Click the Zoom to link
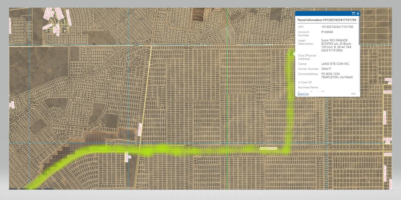 click(303, 94)
